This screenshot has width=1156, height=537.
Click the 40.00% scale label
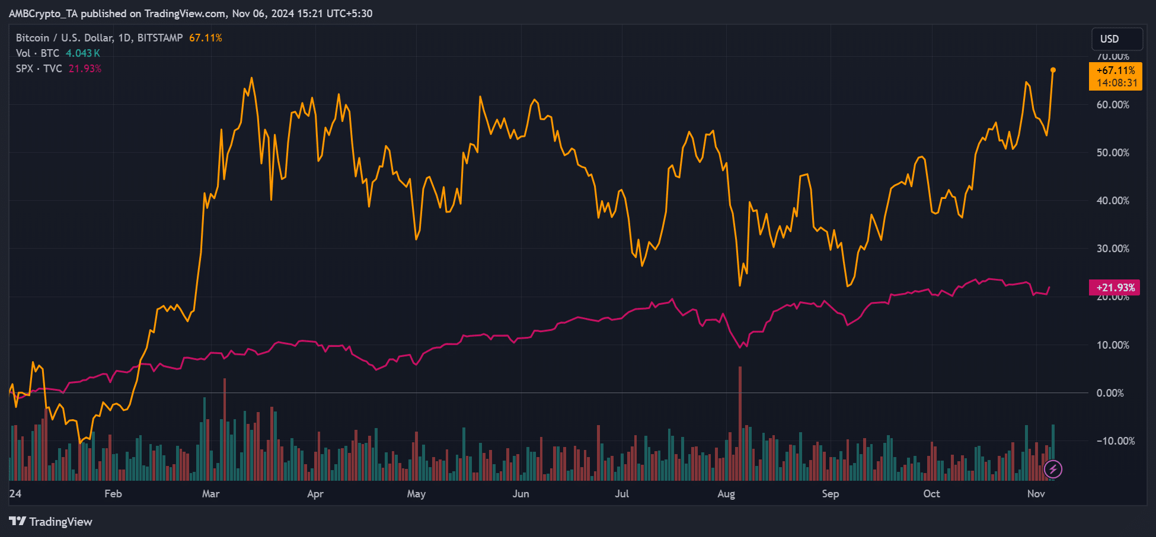coord(1113,201)
